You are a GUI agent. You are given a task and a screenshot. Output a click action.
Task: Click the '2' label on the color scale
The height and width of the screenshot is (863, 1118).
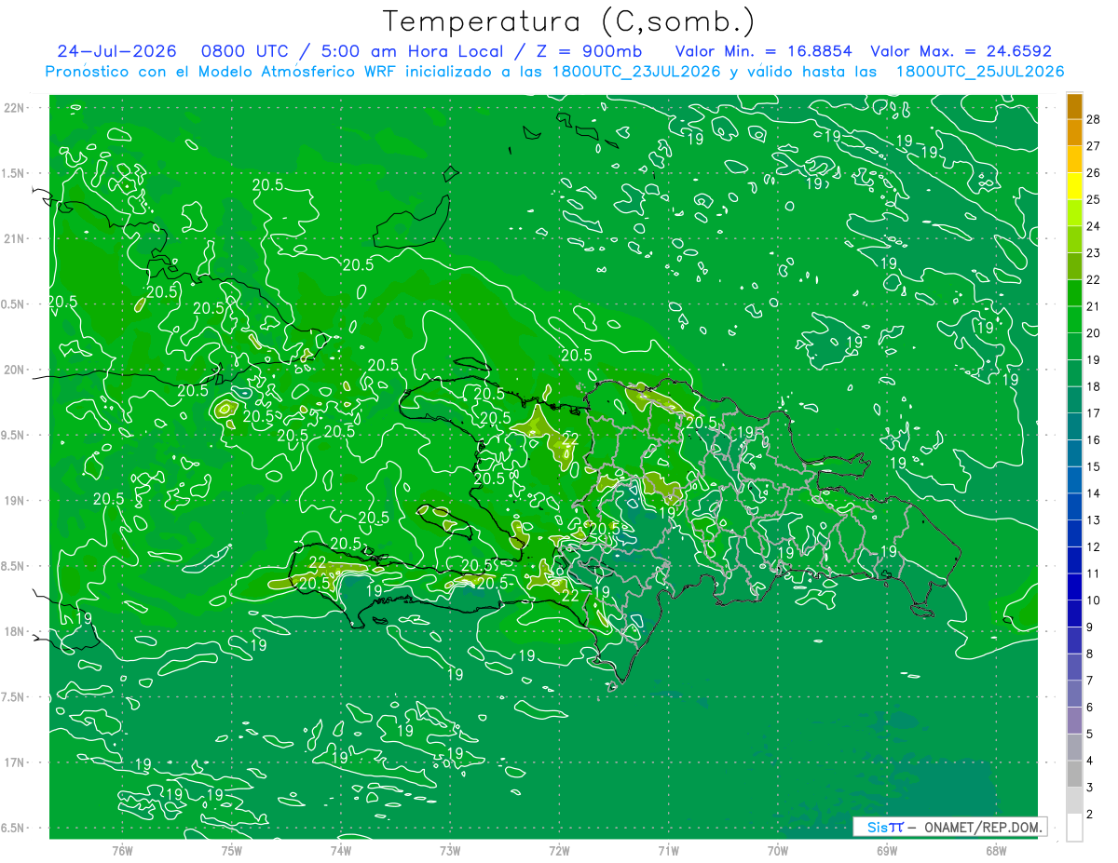coord(1091,815)
